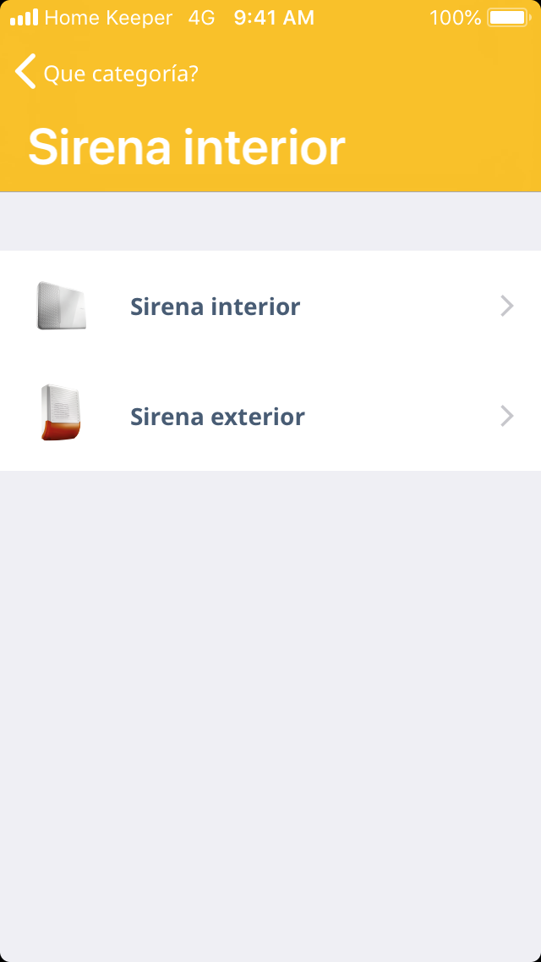The image size is (541, 962).
Task: Expand Sirena exterior using its right chevron
Action: click(506, 416)
